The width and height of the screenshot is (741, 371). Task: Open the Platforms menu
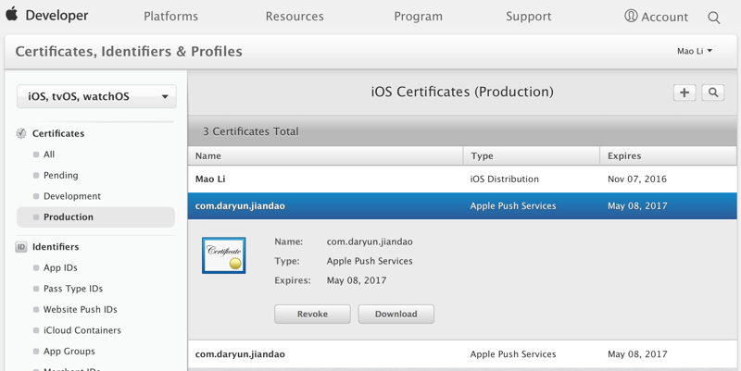[x=170, y=17]
